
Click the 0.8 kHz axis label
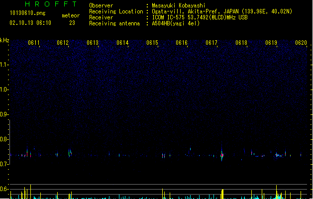pyautogui.click(x=4, y=139)
